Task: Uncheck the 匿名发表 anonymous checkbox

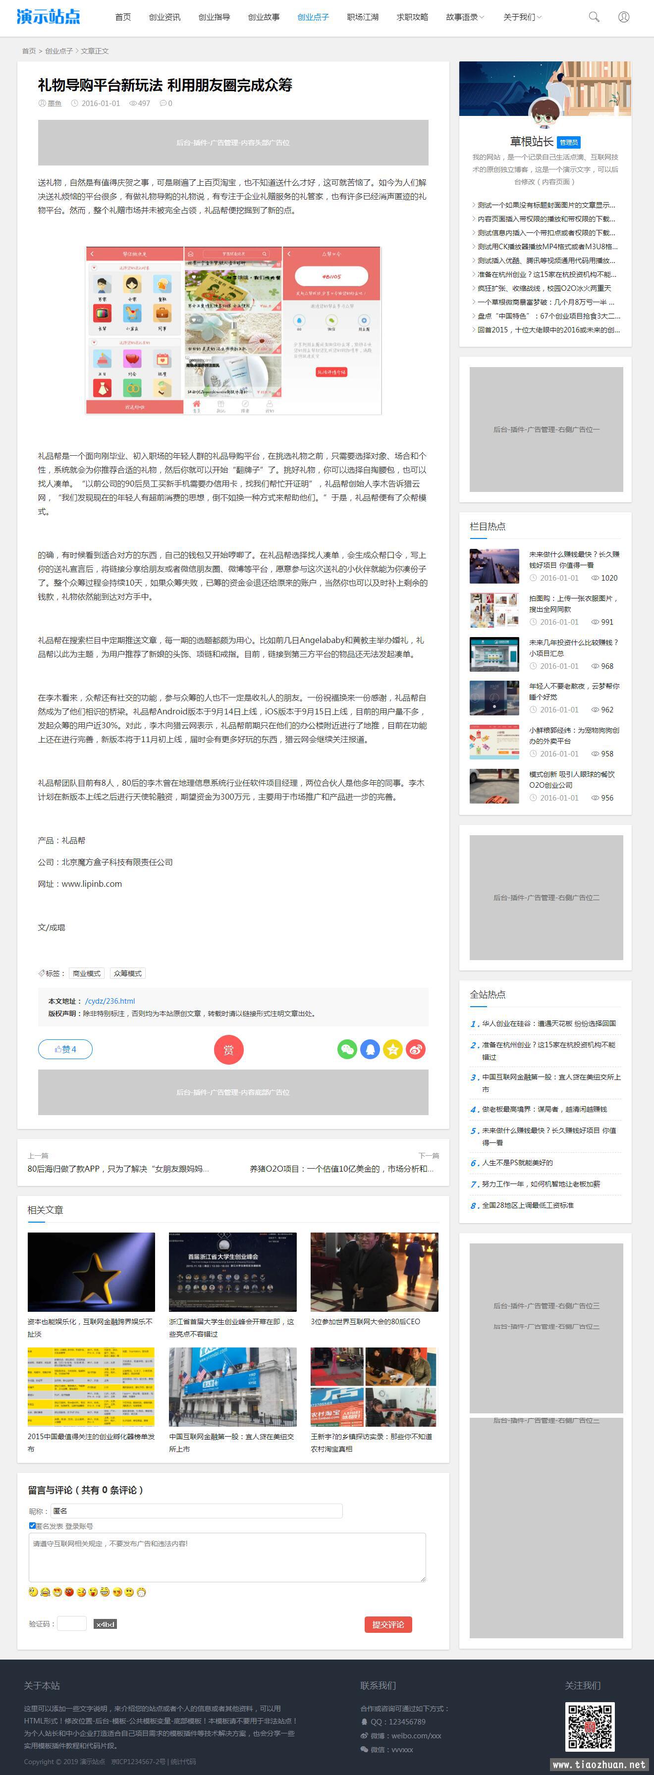Action: pos(32,1525)
